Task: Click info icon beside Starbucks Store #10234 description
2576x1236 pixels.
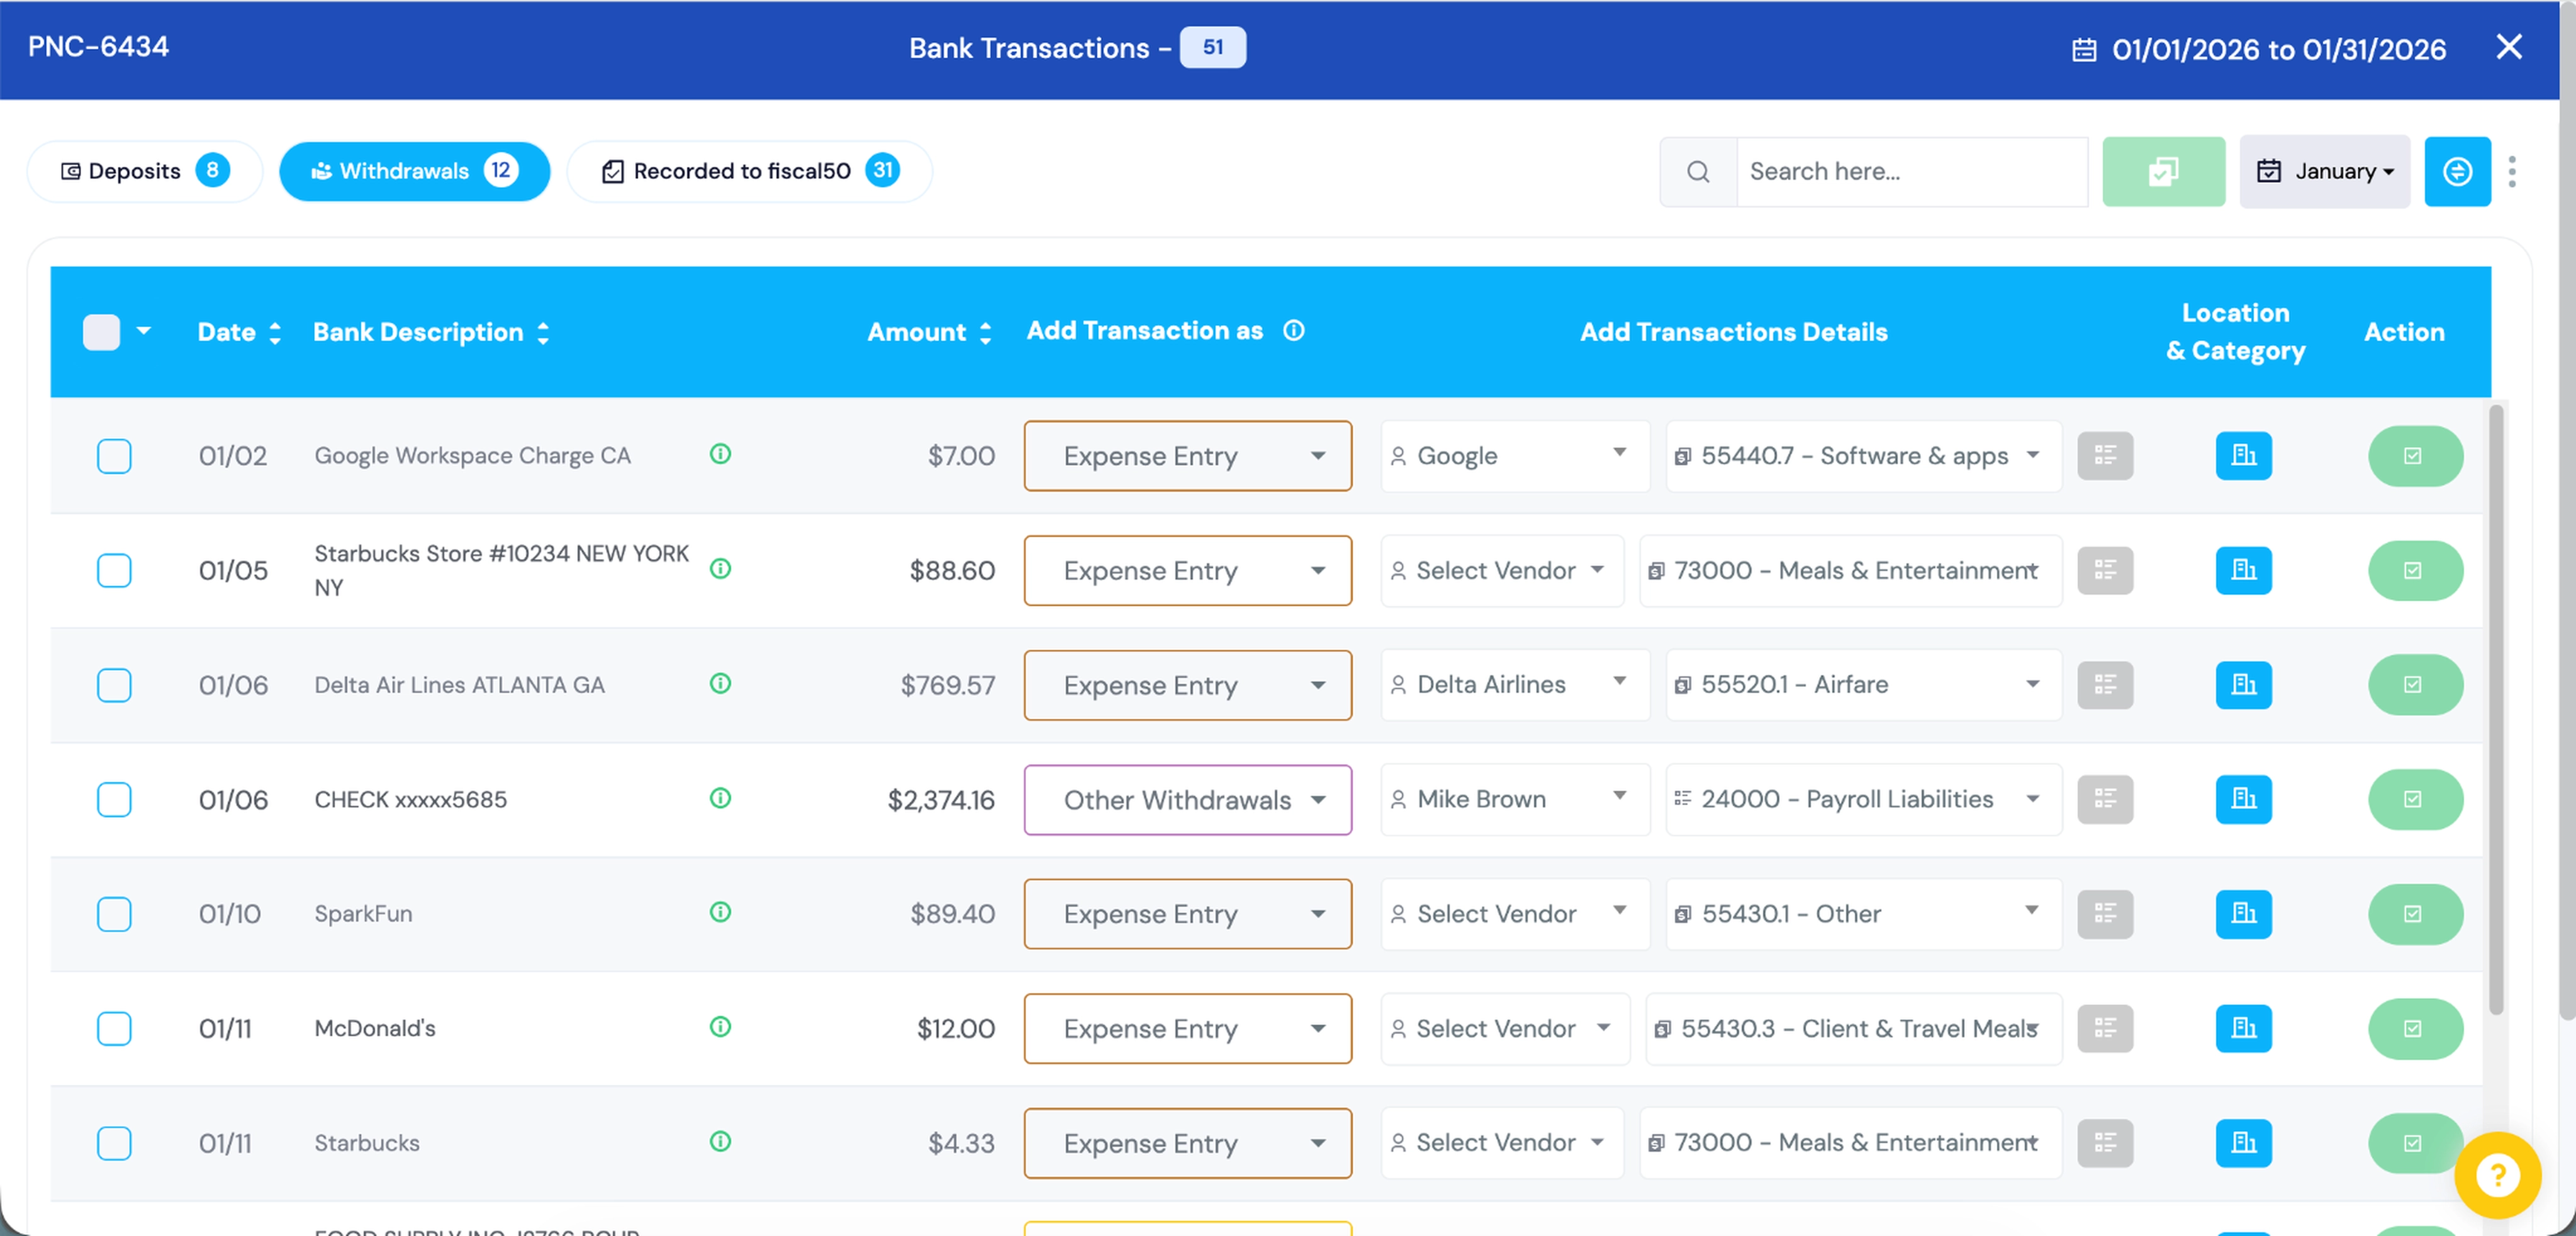Action: 720,570
